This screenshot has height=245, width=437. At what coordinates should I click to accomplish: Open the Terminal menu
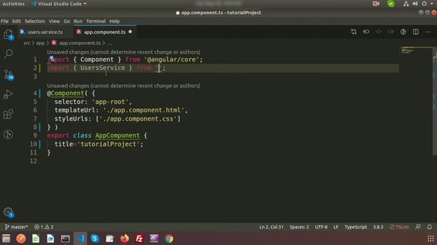[x=96, y=21]
